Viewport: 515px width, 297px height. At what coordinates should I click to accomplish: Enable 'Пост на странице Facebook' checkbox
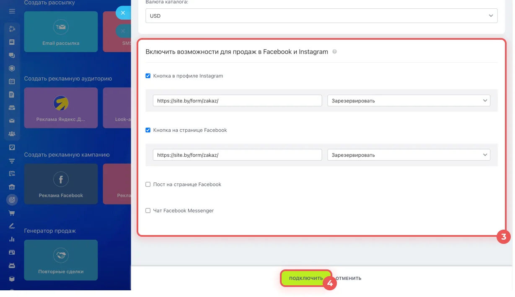coord(148,184)
